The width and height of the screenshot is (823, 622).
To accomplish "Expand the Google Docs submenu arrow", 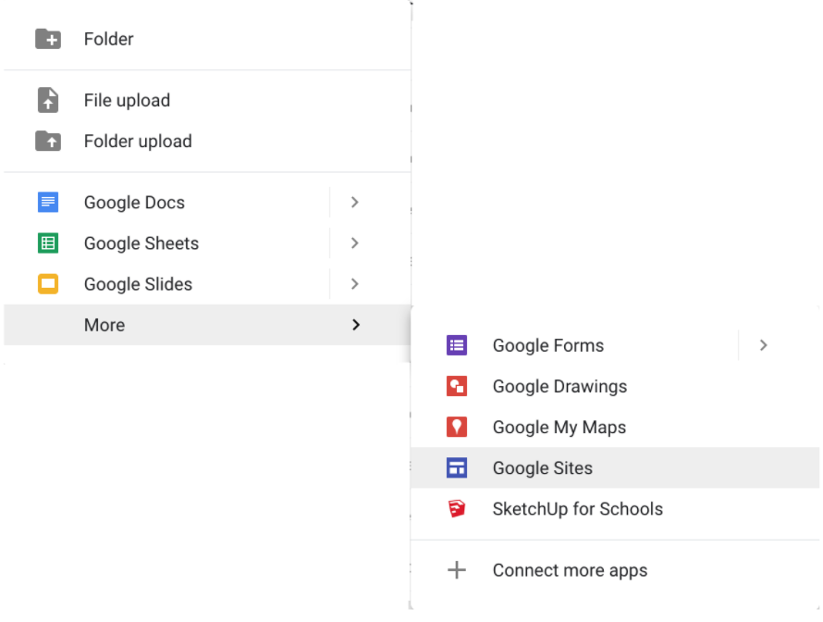I will pos(355,203).
